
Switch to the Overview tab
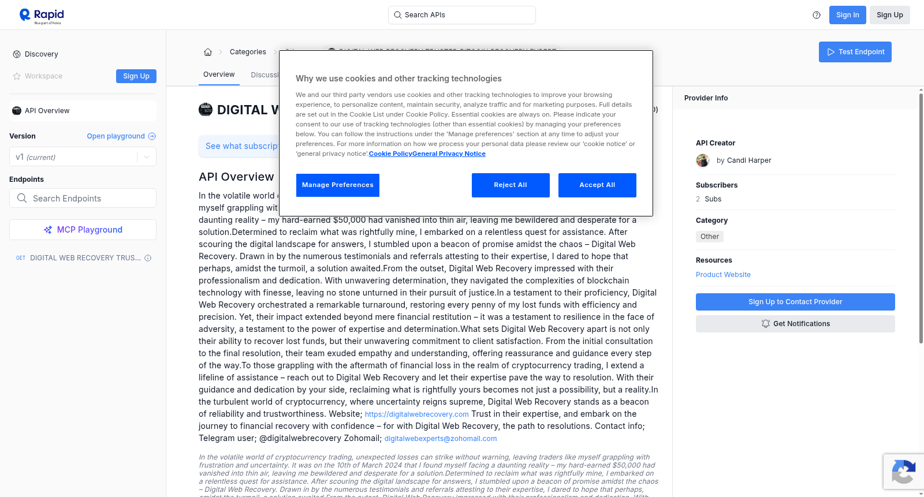[x=219, y=74]
